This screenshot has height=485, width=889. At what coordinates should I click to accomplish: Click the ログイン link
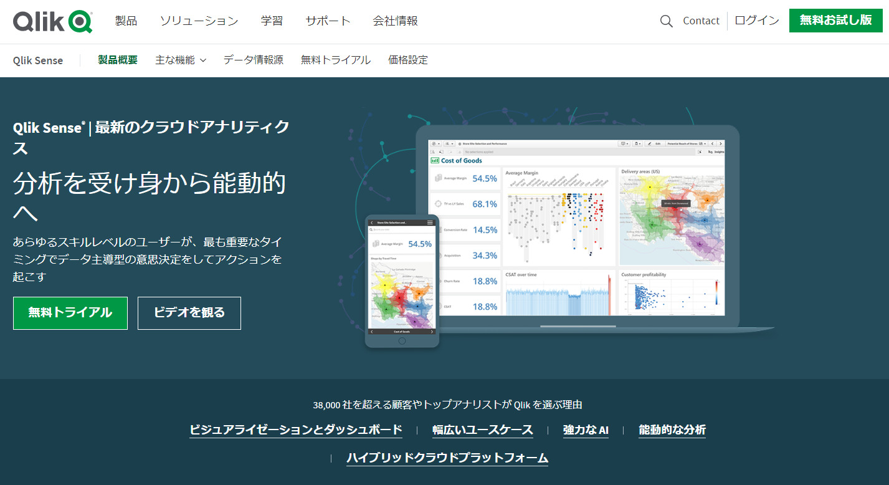point(757,21)
